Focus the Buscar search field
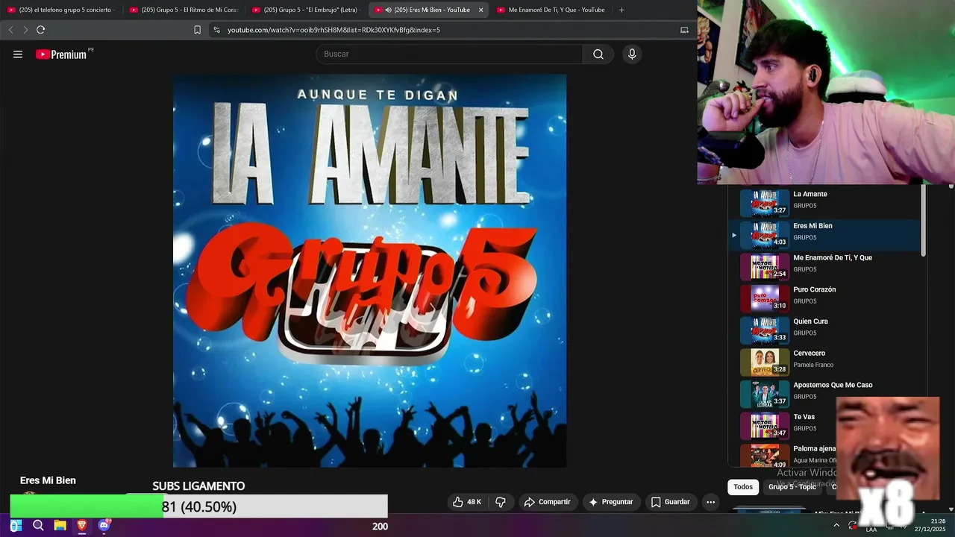 pyautogui.click(x=449, y=54)
